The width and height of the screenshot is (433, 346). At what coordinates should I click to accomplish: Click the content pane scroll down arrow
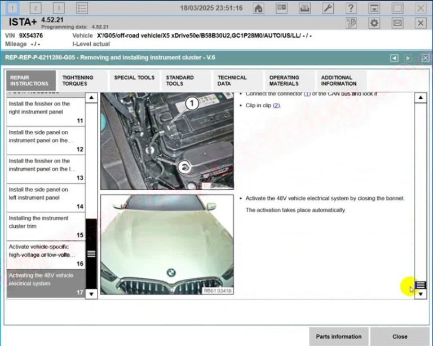coord(421,294)
